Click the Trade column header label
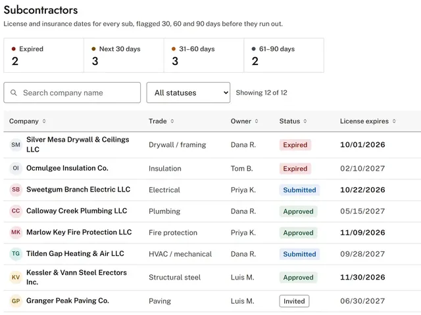 pyautogui.click(x=158, y=121)
